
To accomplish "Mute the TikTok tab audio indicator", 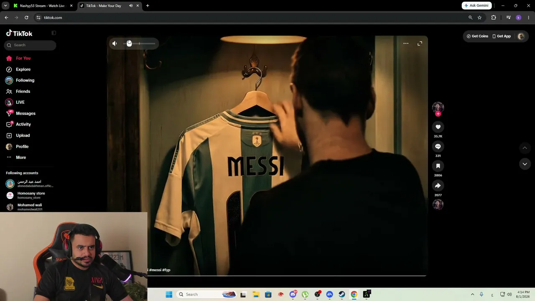I will 131,6.
